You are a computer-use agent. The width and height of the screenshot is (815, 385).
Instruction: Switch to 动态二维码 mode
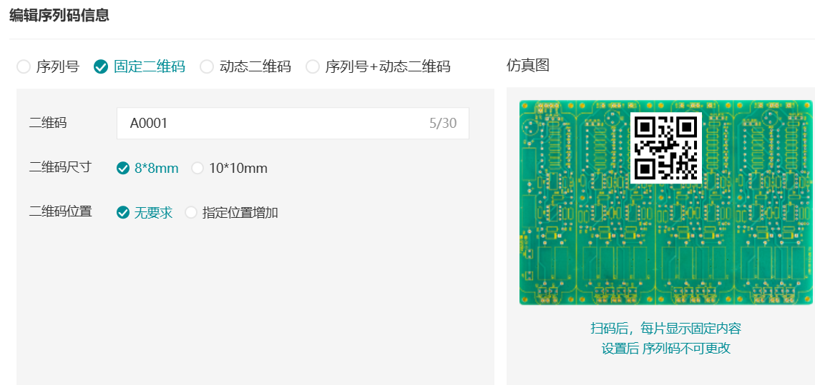(207, 67)
